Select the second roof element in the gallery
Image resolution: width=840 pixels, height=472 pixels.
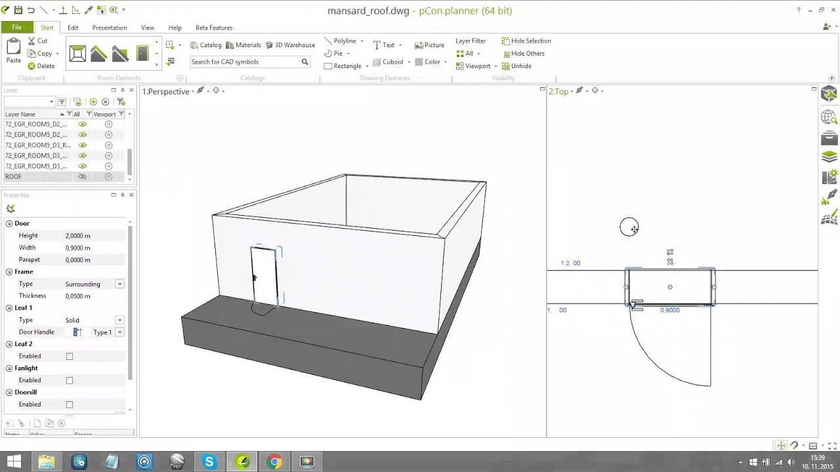(x=120, y=54)
